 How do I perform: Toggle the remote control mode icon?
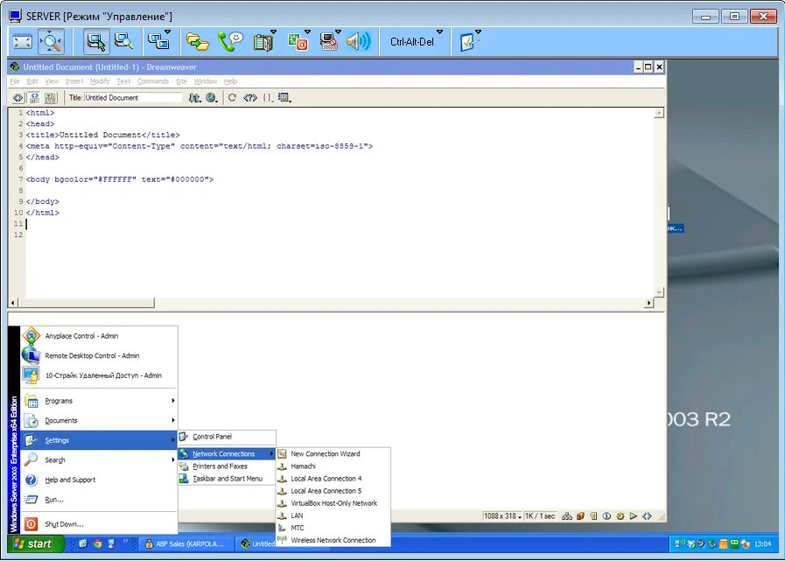(x=95, y=42)
